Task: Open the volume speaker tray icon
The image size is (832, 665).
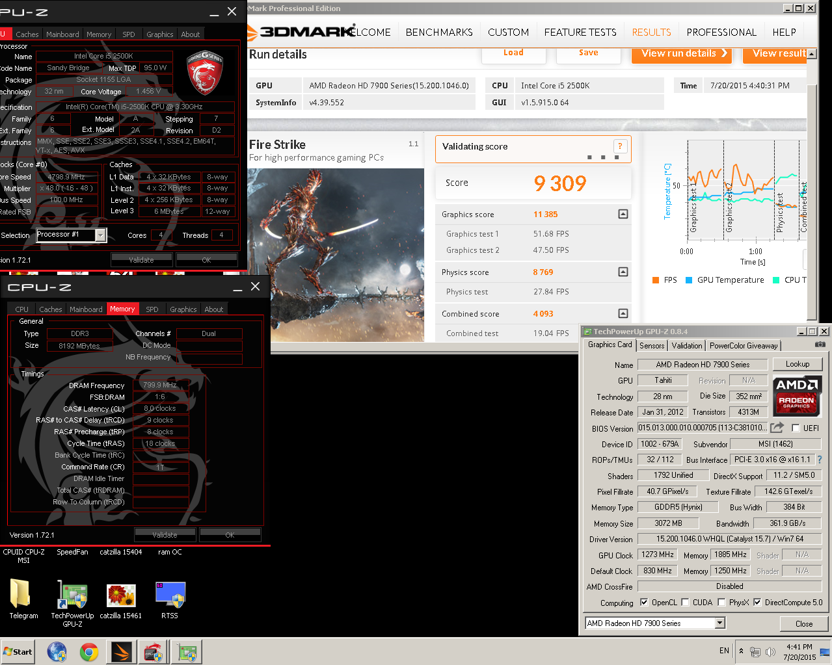Action: pos(770,652)
